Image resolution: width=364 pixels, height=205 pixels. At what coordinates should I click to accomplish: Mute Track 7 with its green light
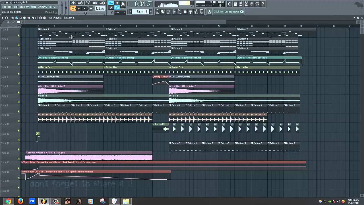click(19, 93)
